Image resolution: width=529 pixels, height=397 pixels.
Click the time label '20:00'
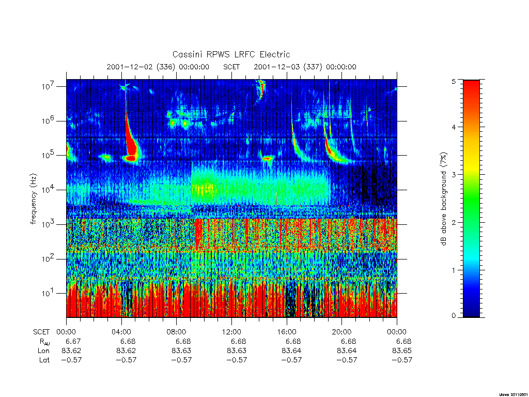coord(342,332)
